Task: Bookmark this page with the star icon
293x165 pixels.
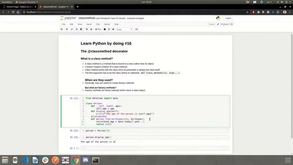Action: pyautogui.click(x=247, y=12)
